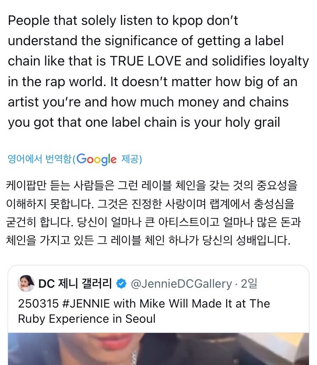This screenshot has width=317, height=365.
Task: Open the @JennieDCGallery handle
Action: (182, 284)
